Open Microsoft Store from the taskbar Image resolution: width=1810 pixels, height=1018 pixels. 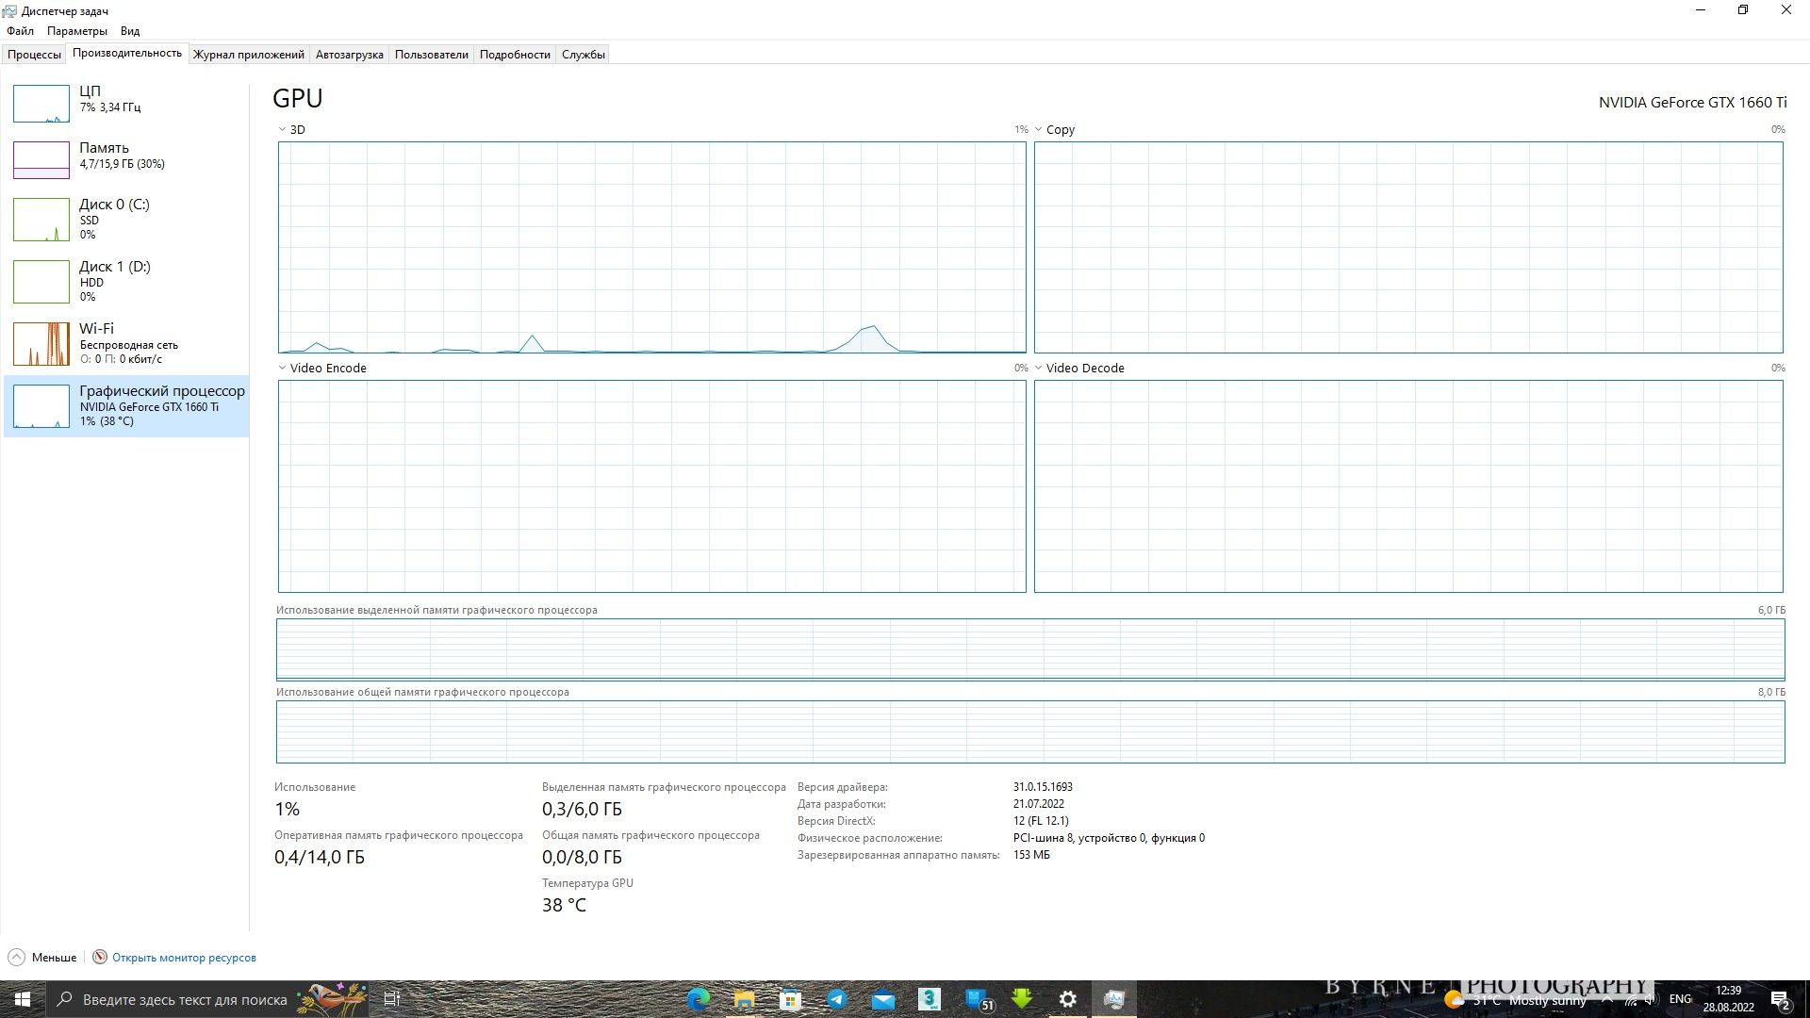(791, 999)
